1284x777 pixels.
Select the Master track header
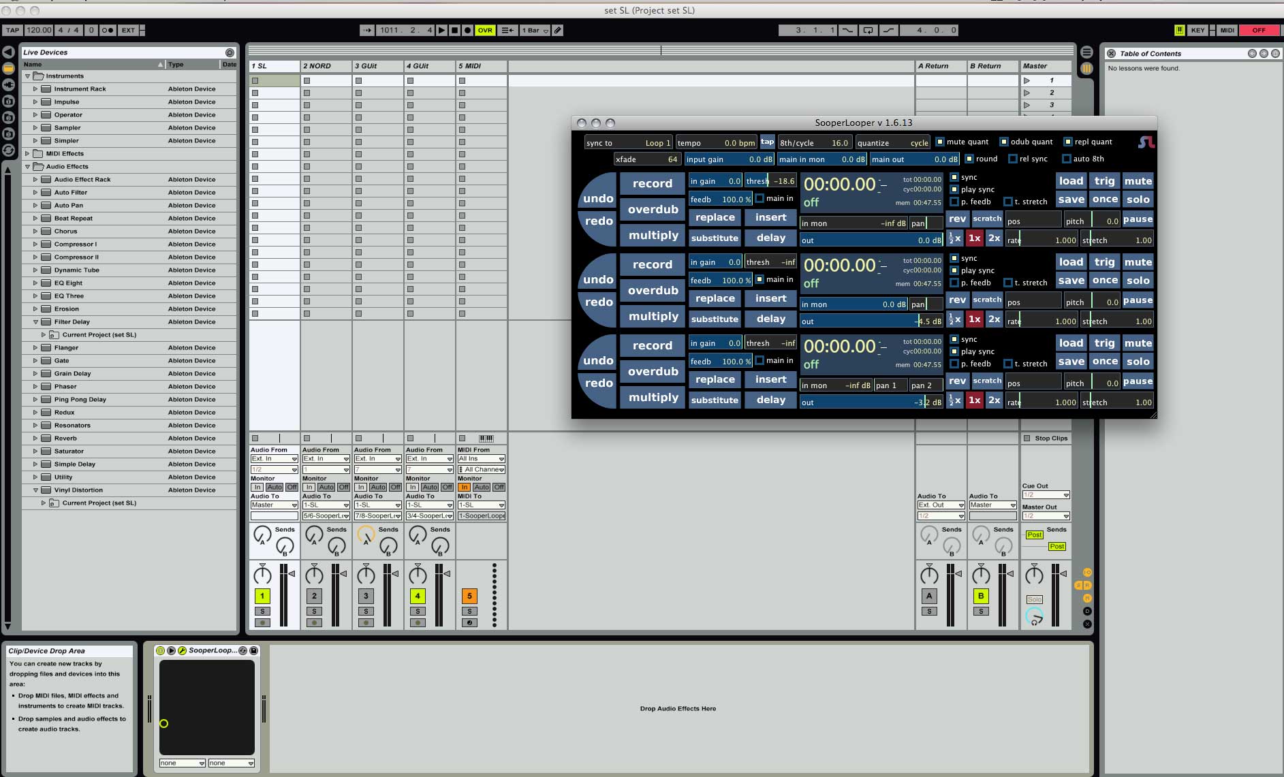[x=1046, y=66]
